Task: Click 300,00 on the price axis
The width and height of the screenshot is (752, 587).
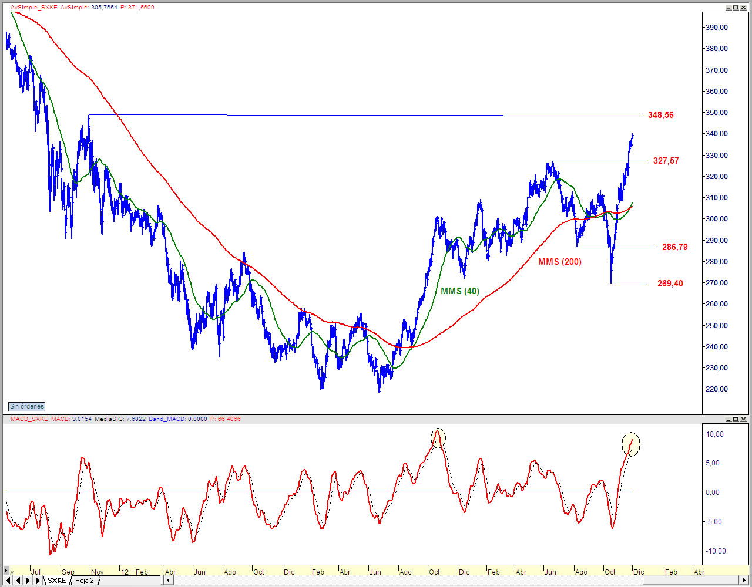Action: 716,219
